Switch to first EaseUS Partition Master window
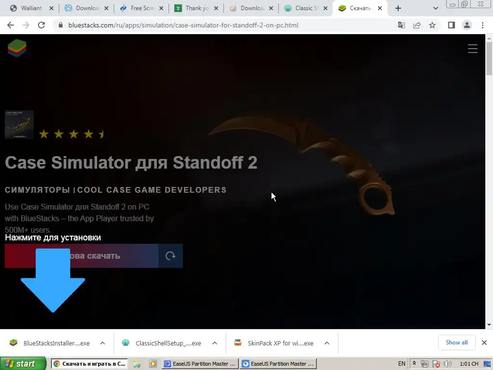The width and height of the screenshot is (493, 370). point(200,364)
